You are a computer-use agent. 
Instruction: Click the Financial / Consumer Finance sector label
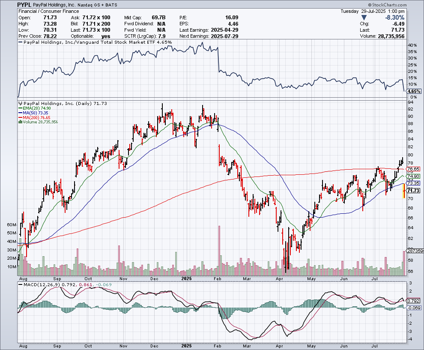[49, 12]
